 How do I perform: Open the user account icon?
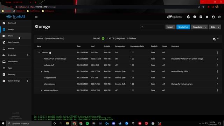click(213, 17)
